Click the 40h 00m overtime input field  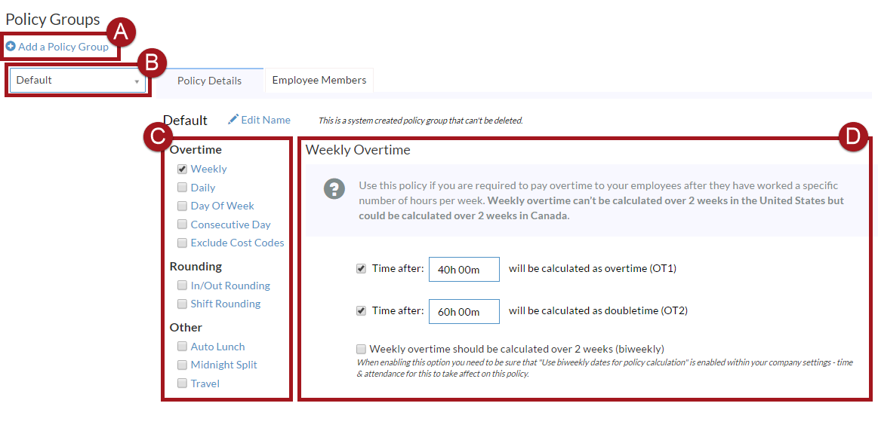tap(464, 269)
